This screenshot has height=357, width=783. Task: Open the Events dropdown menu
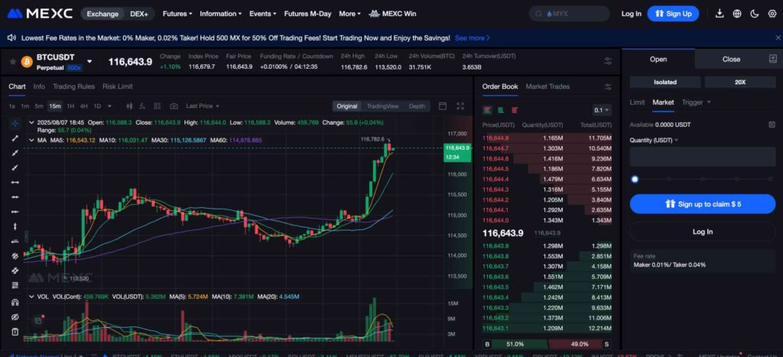263,14
